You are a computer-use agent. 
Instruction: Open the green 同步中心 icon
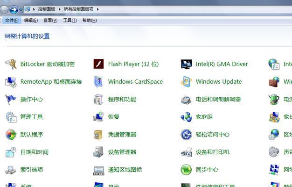186,170
